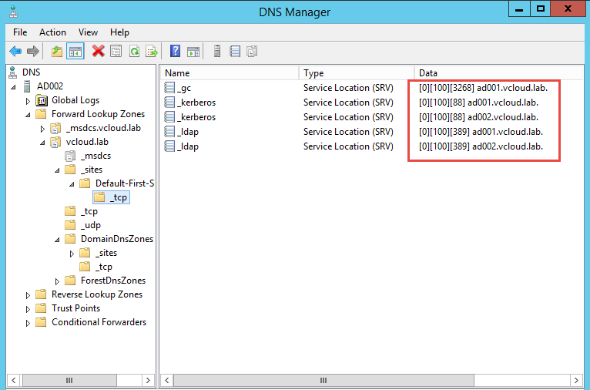Image resolution: width=590 pixels, height=390 pixels.
Task: Toggle Show/Hide Action Pane icon
Action: [193, 51]
